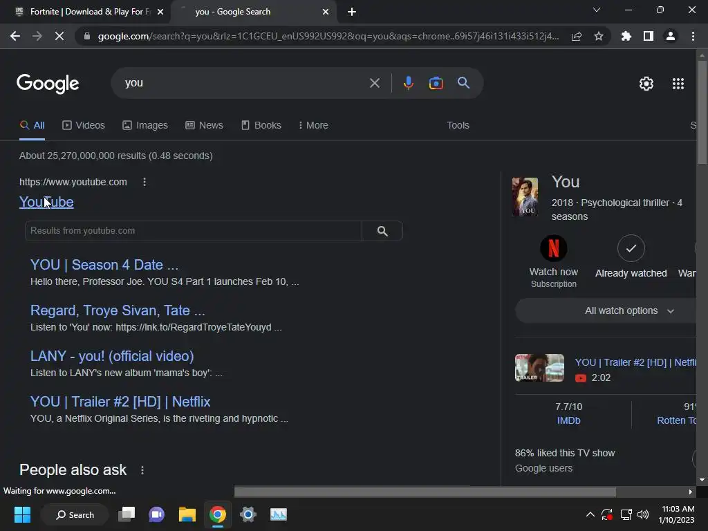Open Chrome extensions puzzle icon
This screenshot has height=531, width=708.
626,36
